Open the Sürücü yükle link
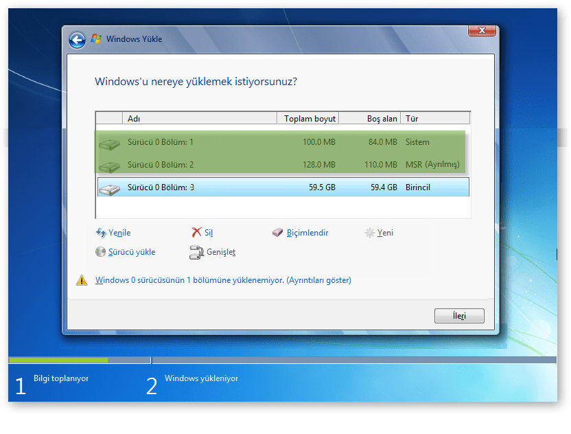 pos(132,252)
